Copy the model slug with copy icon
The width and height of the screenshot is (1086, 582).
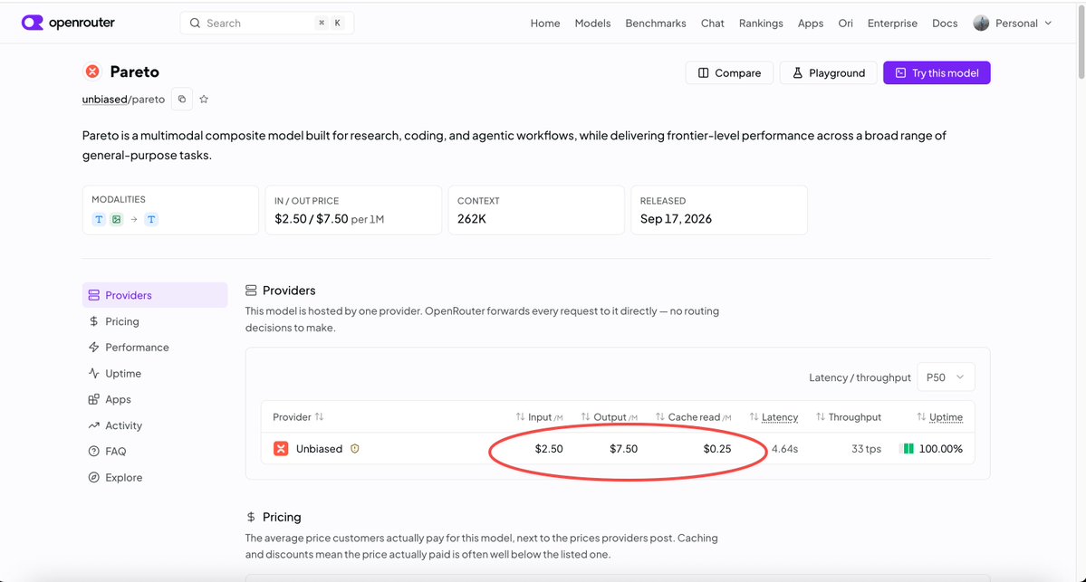click(x=181, y=99)
